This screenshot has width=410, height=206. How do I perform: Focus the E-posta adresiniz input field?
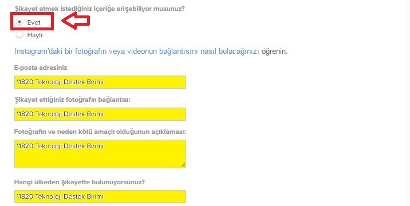[100, 82]
